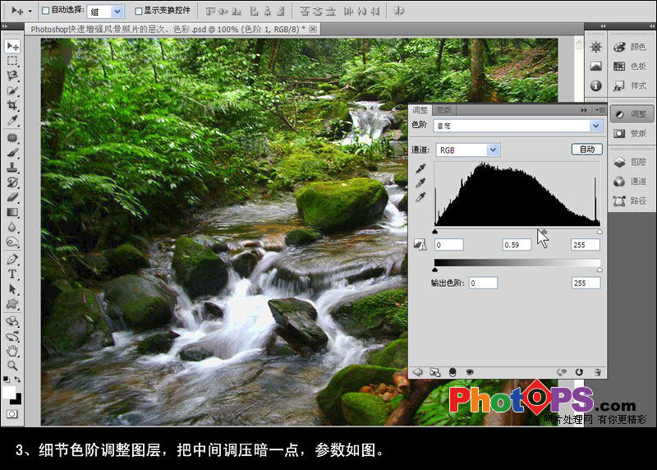Select the Gradient tool

point(12,212)
